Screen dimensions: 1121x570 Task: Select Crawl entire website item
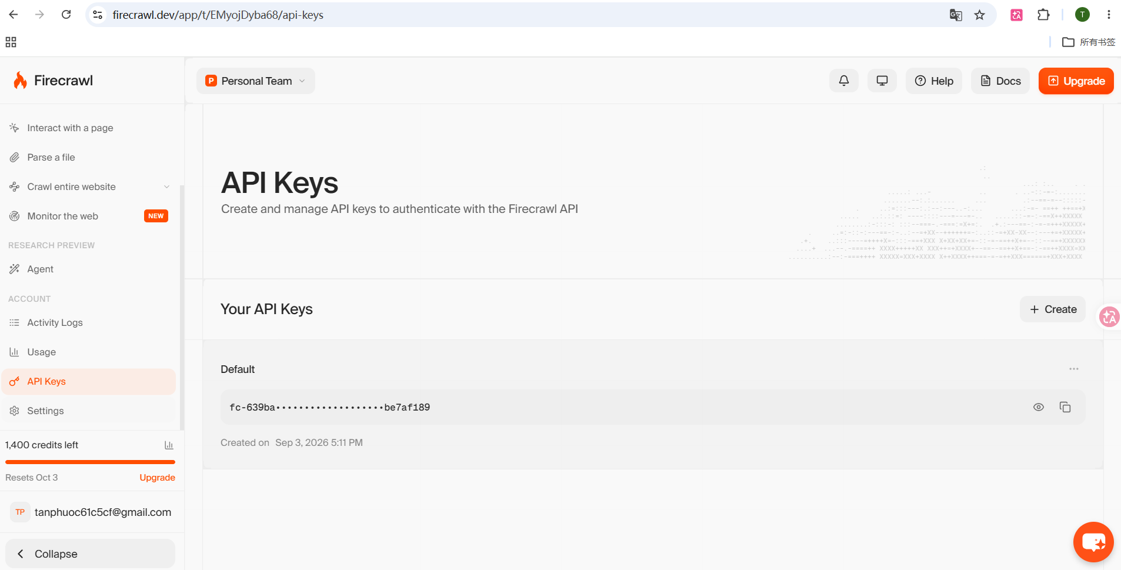(89, 186)
